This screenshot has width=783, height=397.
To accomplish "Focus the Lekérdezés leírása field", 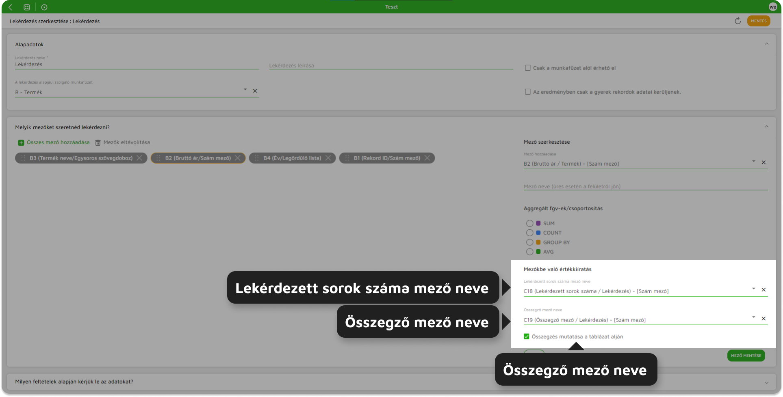I will (391, 65).
